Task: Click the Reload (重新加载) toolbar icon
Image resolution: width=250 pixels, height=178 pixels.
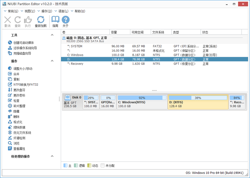Action: (41, 20)
